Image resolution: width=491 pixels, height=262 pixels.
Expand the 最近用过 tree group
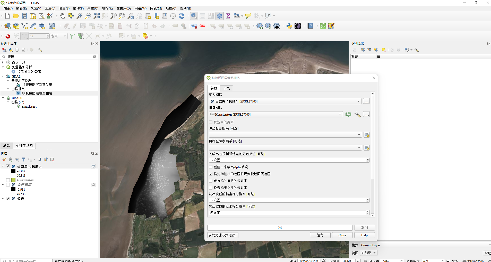3,62
